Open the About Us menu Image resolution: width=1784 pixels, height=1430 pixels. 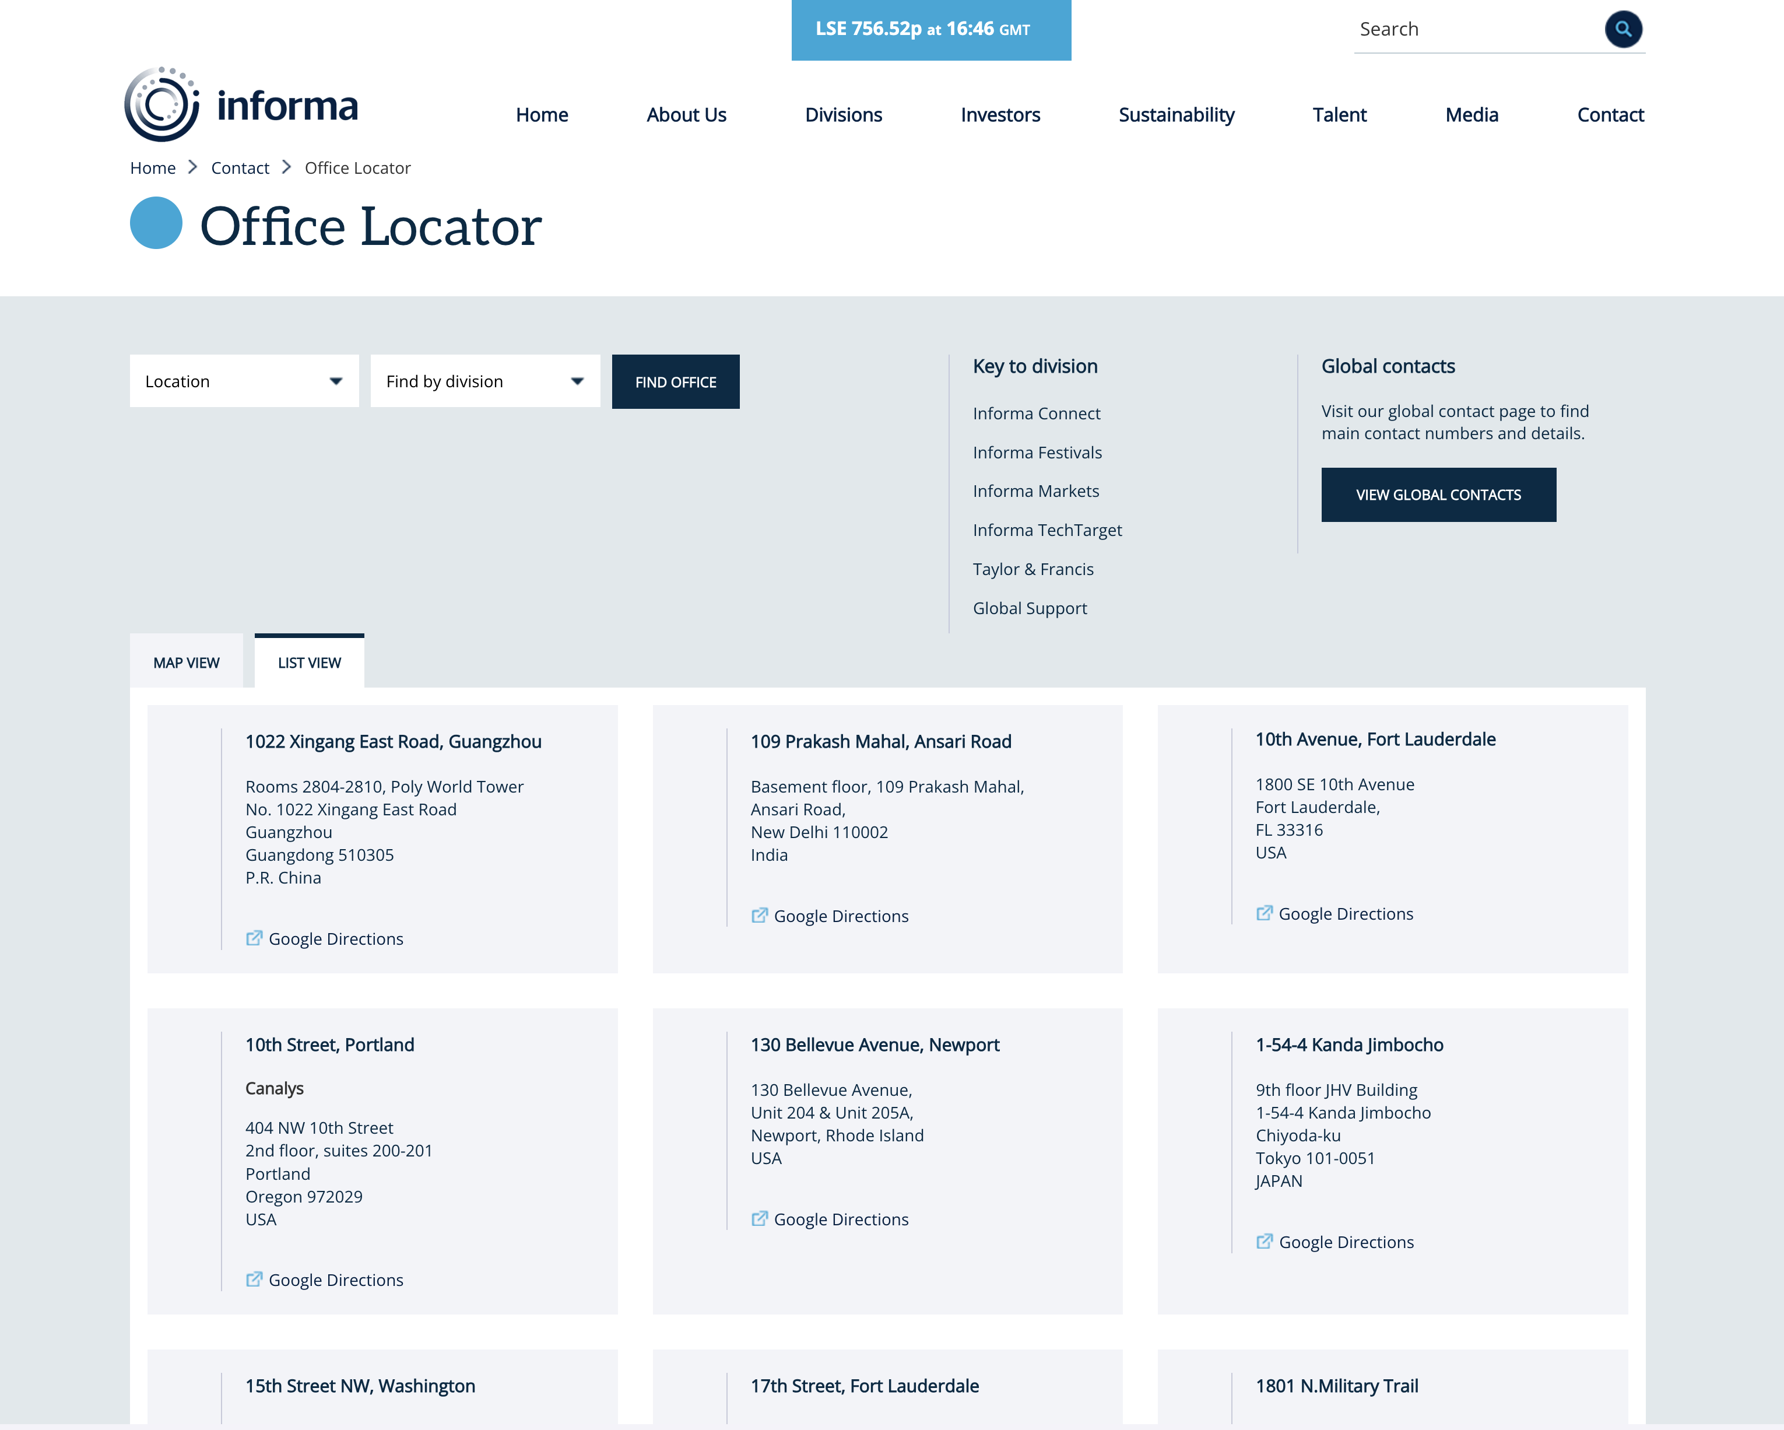[686, 115]
